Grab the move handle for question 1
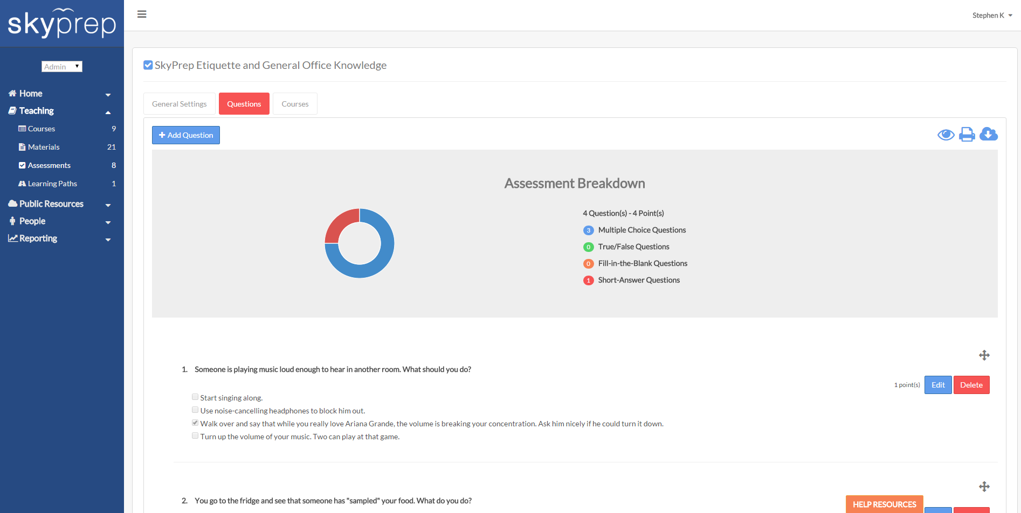1021x513 pixels. pyautogui.click(x=984, y=355)
